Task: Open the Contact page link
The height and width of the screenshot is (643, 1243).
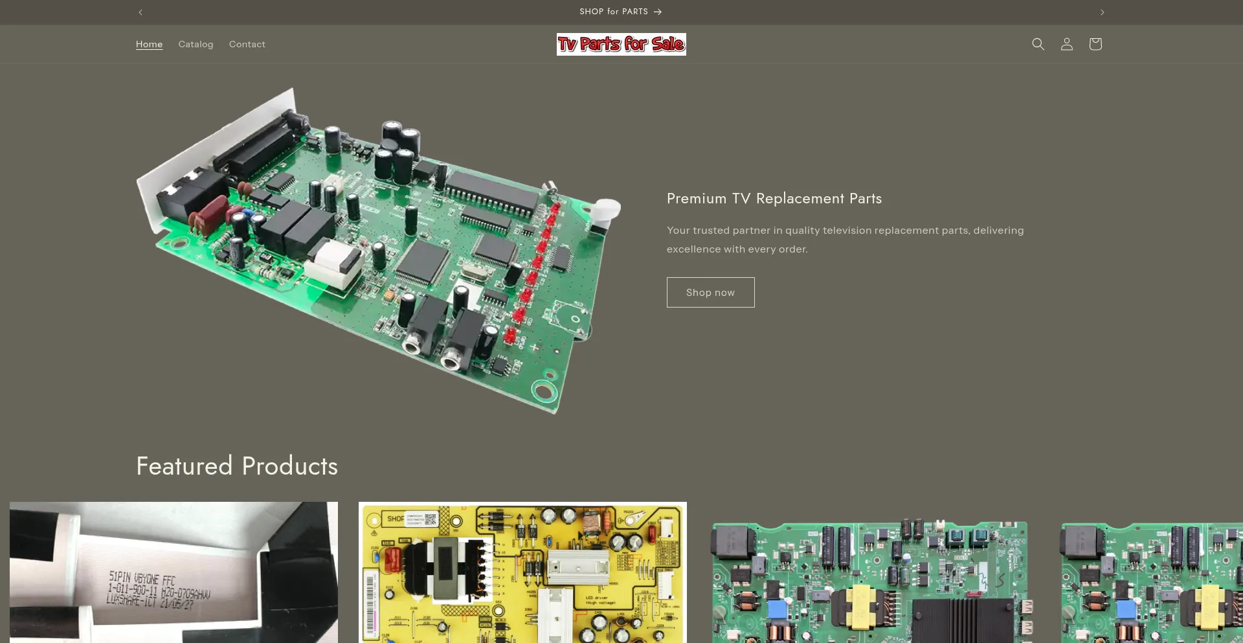Action: (x=247, y=44)
